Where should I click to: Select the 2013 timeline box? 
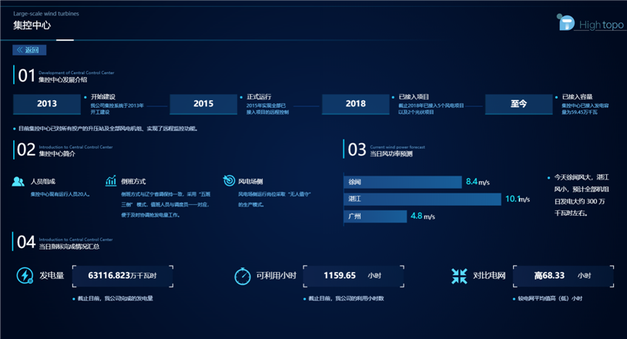click(47, 104)
